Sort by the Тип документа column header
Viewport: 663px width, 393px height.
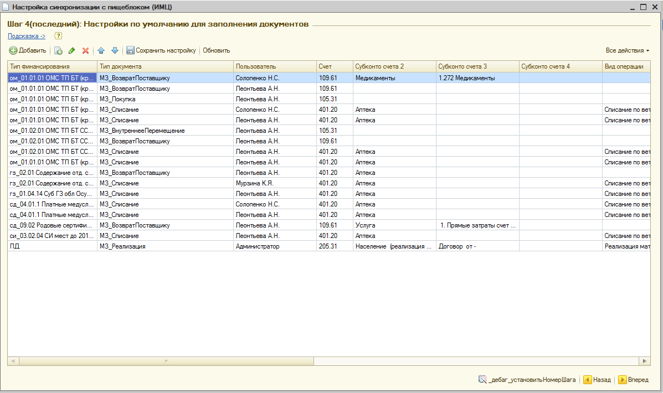click(165, 66)
